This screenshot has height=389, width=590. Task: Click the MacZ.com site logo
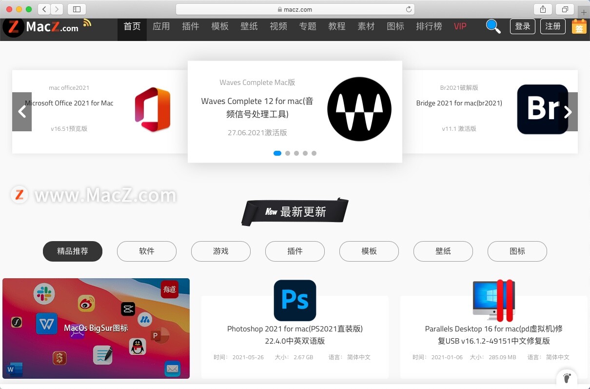[x=40, y=27]
